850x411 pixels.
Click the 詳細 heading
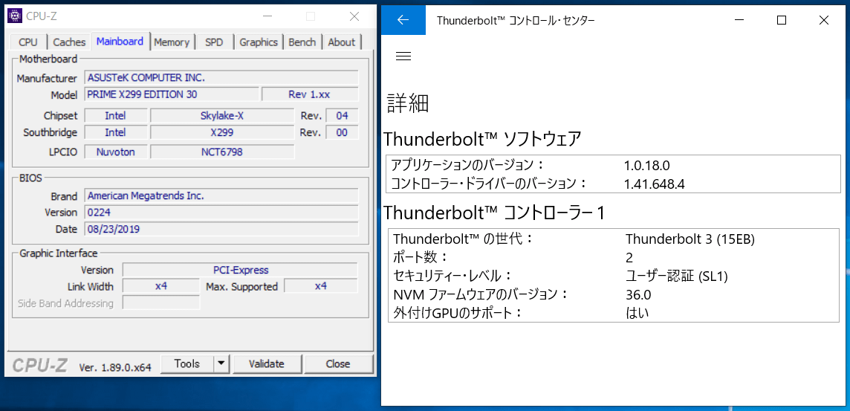click(x=408, y=103)
